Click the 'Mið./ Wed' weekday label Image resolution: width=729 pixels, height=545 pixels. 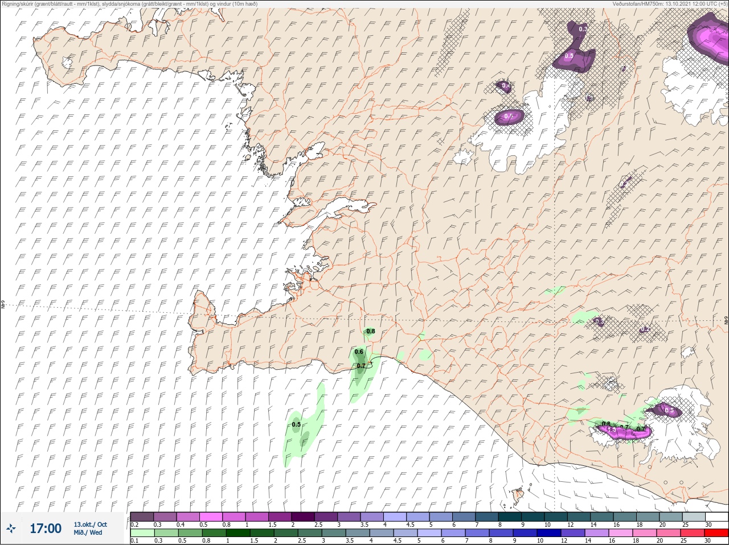(88, 532)
